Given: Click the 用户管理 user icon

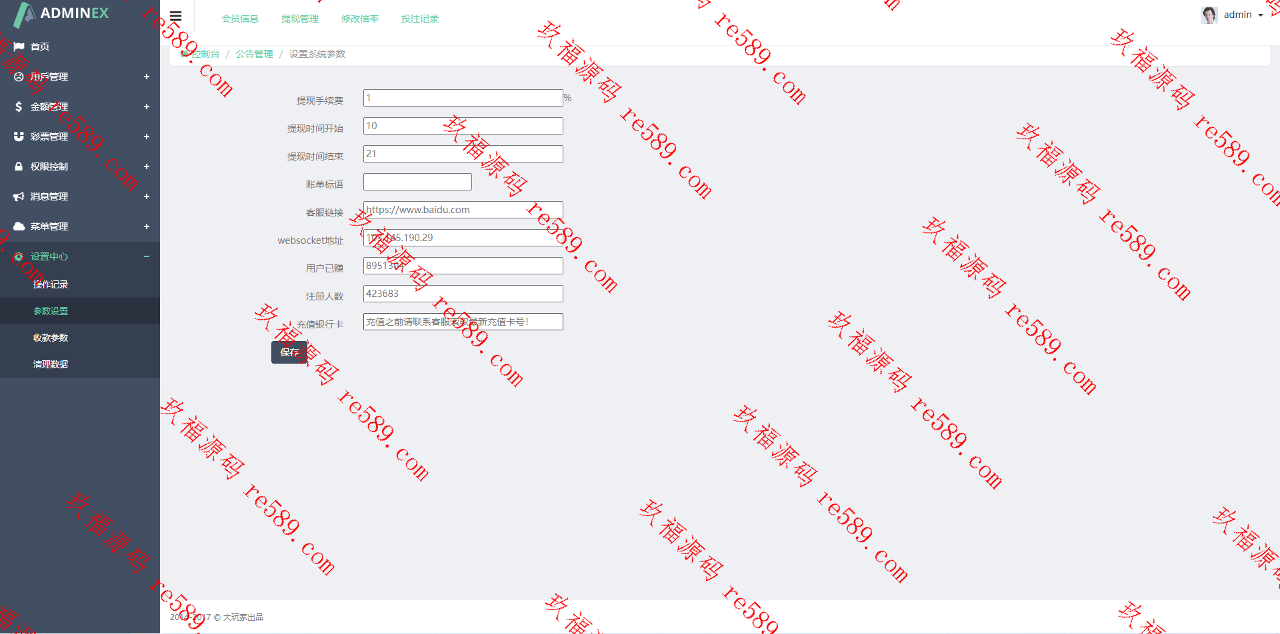Looking at the screenshot, I should (x=19, y=77).
